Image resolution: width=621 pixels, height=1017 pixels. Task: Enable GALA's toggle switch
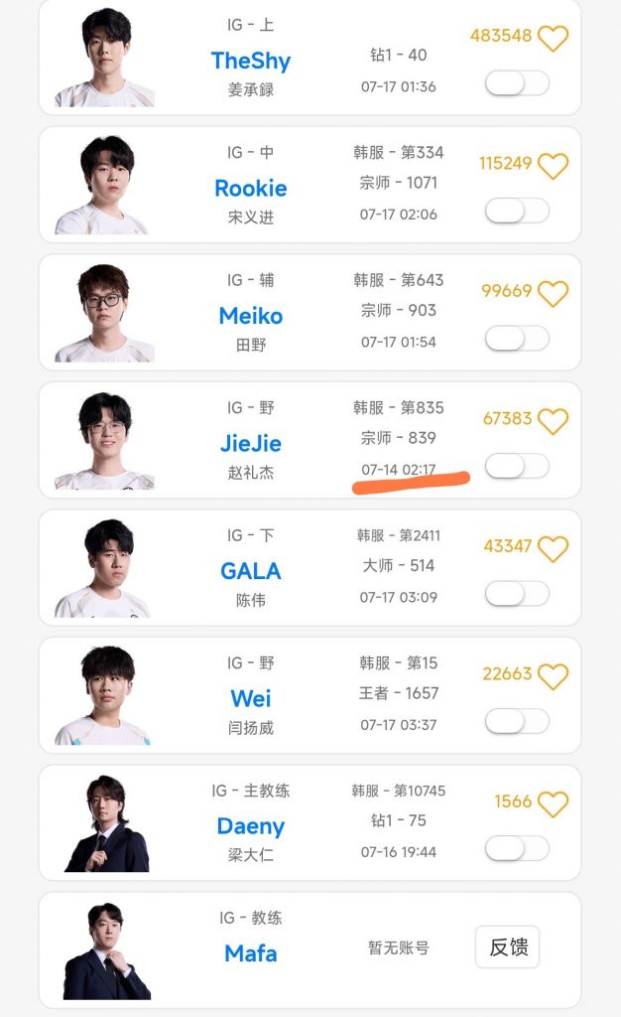tap(517, 594)
